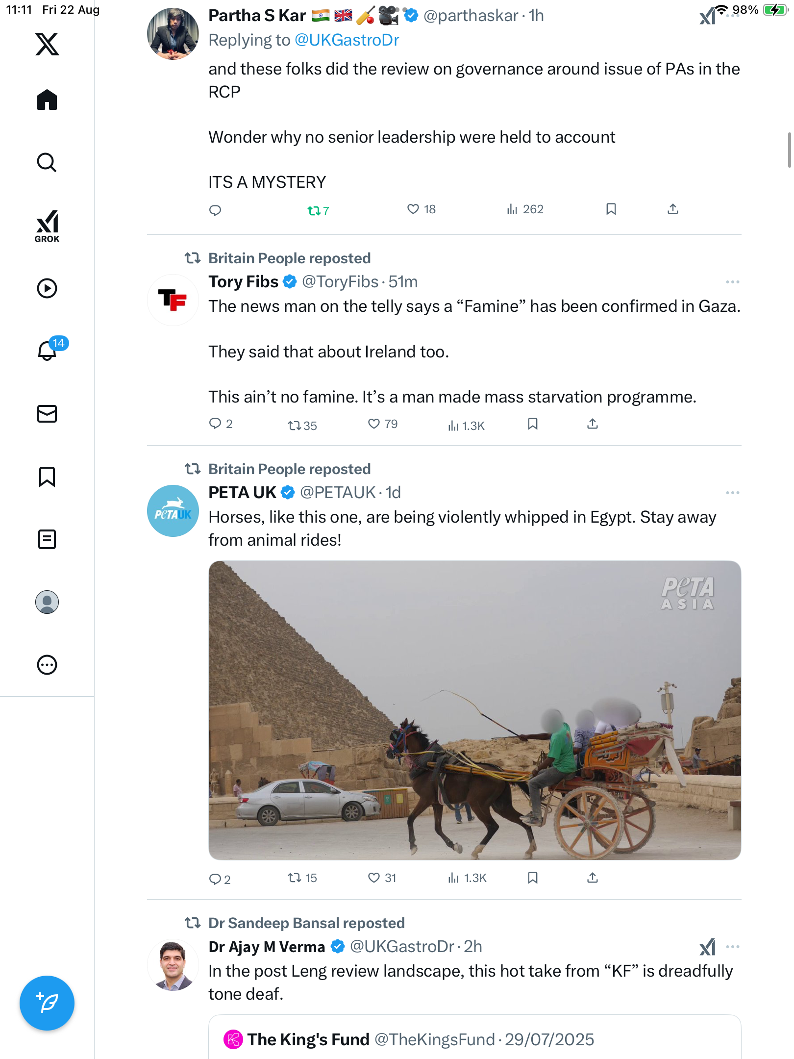
Task: Open the @UKGastroDr mention link
Action: [x=347, y=40]
